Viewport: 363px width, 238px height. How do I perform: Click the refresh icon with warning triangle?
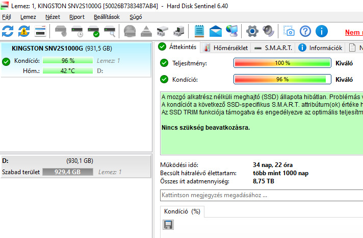click(24, 31)
